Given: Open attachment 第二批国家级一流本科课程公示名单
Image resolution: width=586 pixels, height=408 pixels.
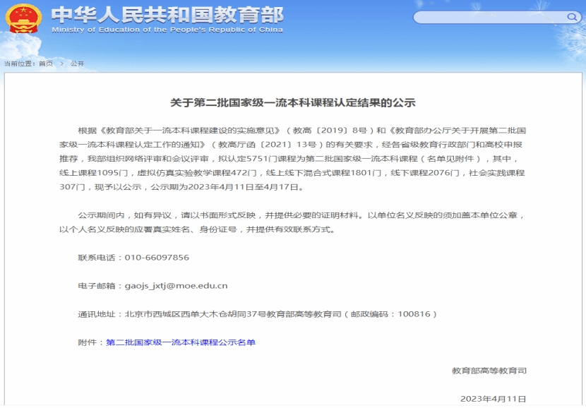Looking at the screenshot, I should tap(181, 342).
